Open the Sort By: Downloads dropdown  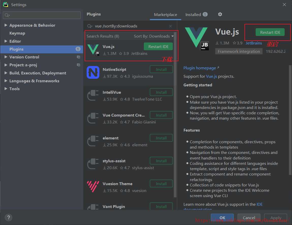tap(154, 36)
